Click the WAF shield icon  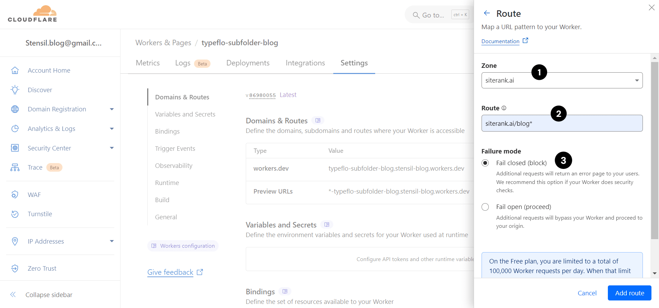click(15, 195)
